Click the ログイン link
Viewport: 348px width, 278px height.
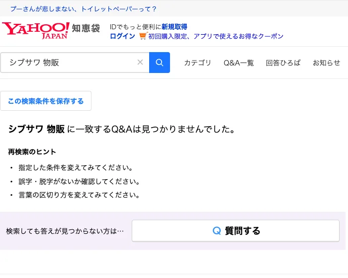[x=122, y=36]
